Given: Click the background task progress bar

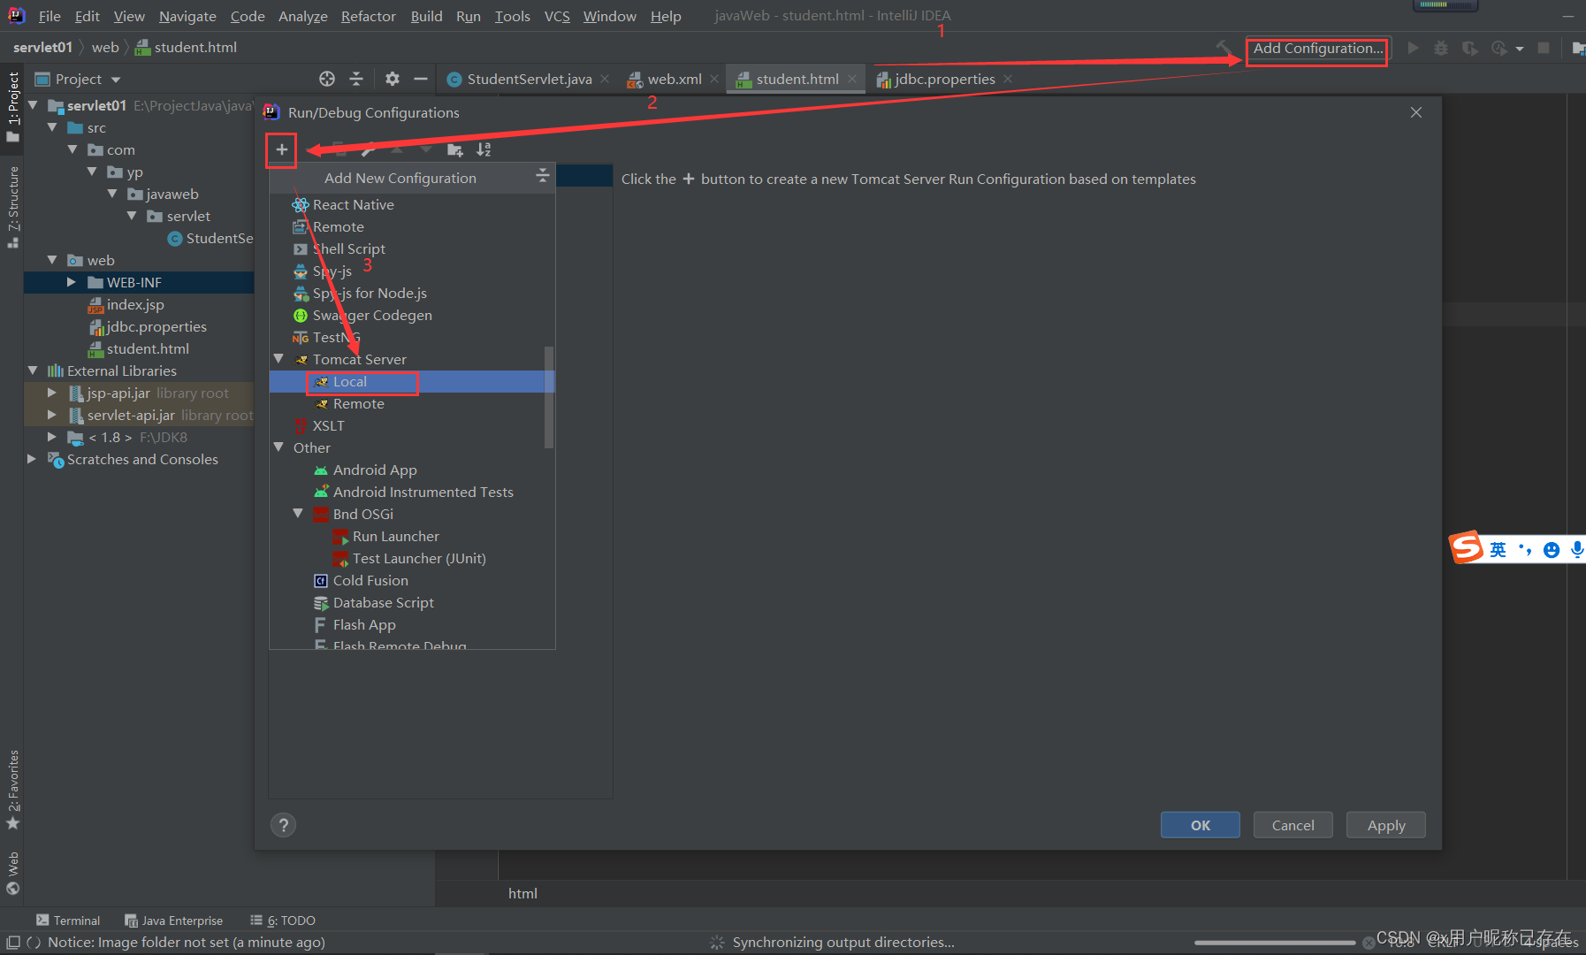Looking at the screenshot, I should (x=1275, y=943).
